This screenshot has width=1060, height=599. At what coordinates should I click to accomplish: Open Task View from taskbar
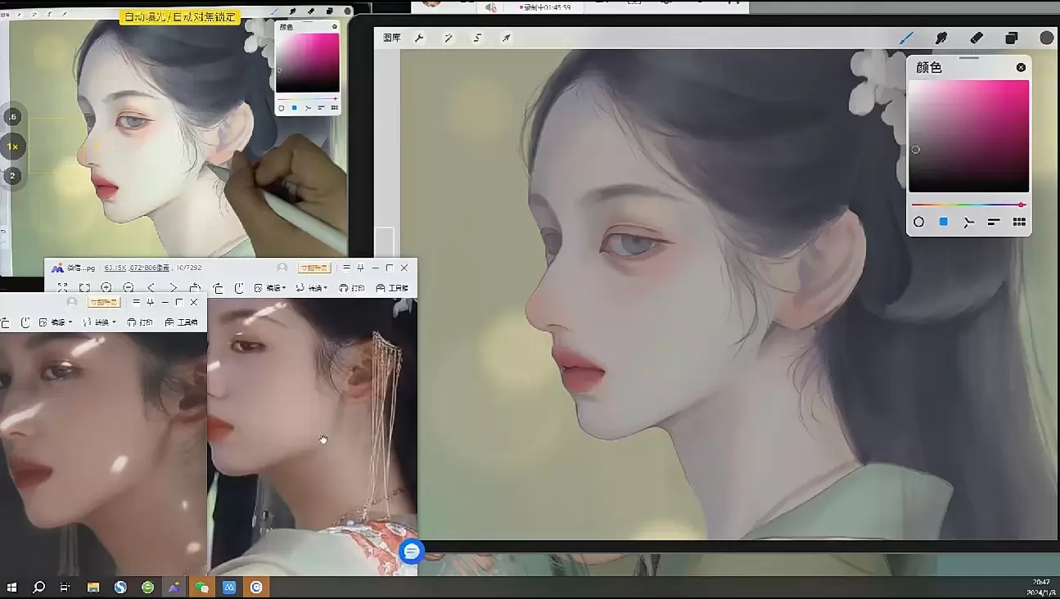click(65, 587)
